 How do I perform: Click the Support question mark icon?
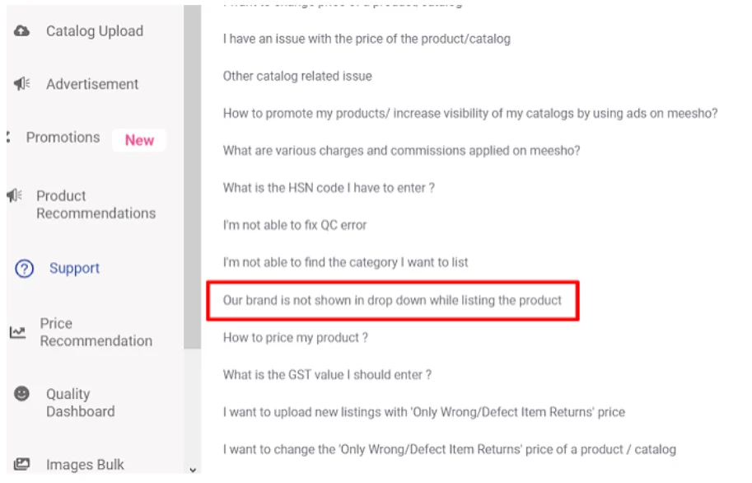click(x=24, y=269)
